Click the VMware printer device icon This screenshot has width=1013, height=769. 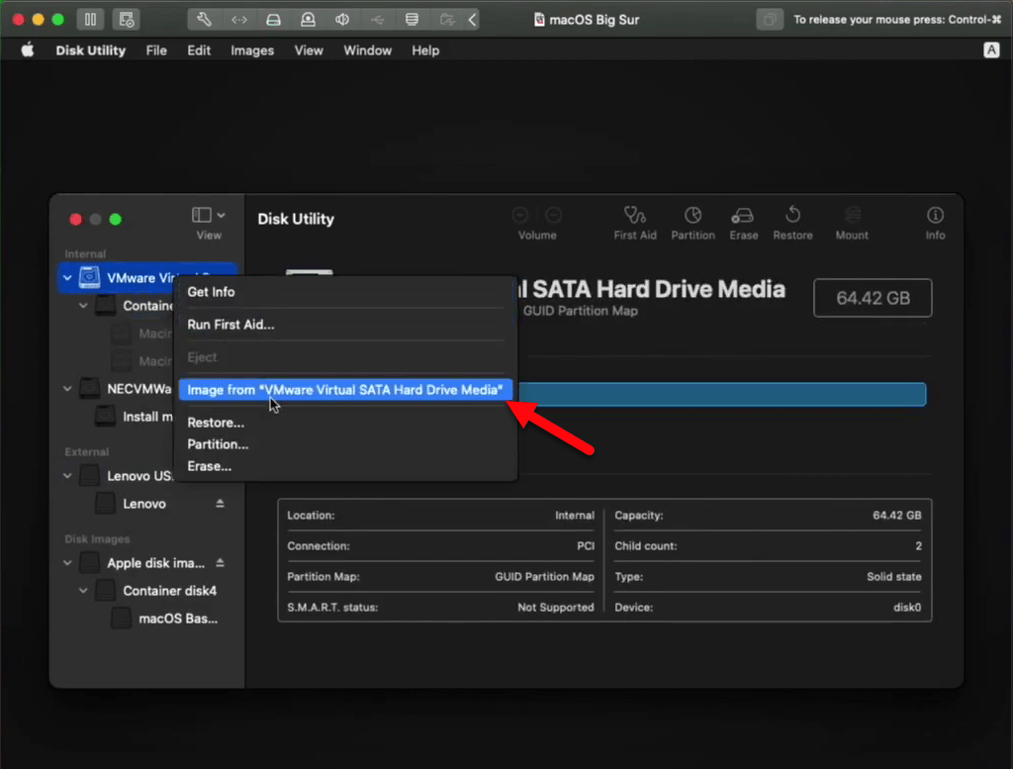click(412, 20)
